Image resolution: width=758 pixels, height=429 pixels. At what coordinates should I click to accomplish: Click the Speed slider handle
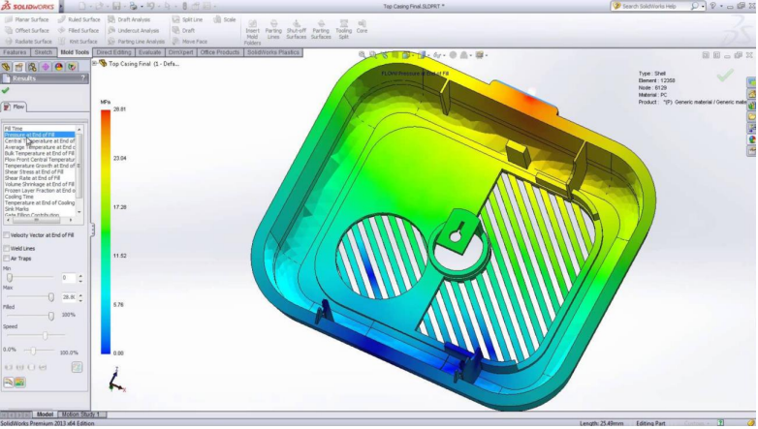[46, 336]
